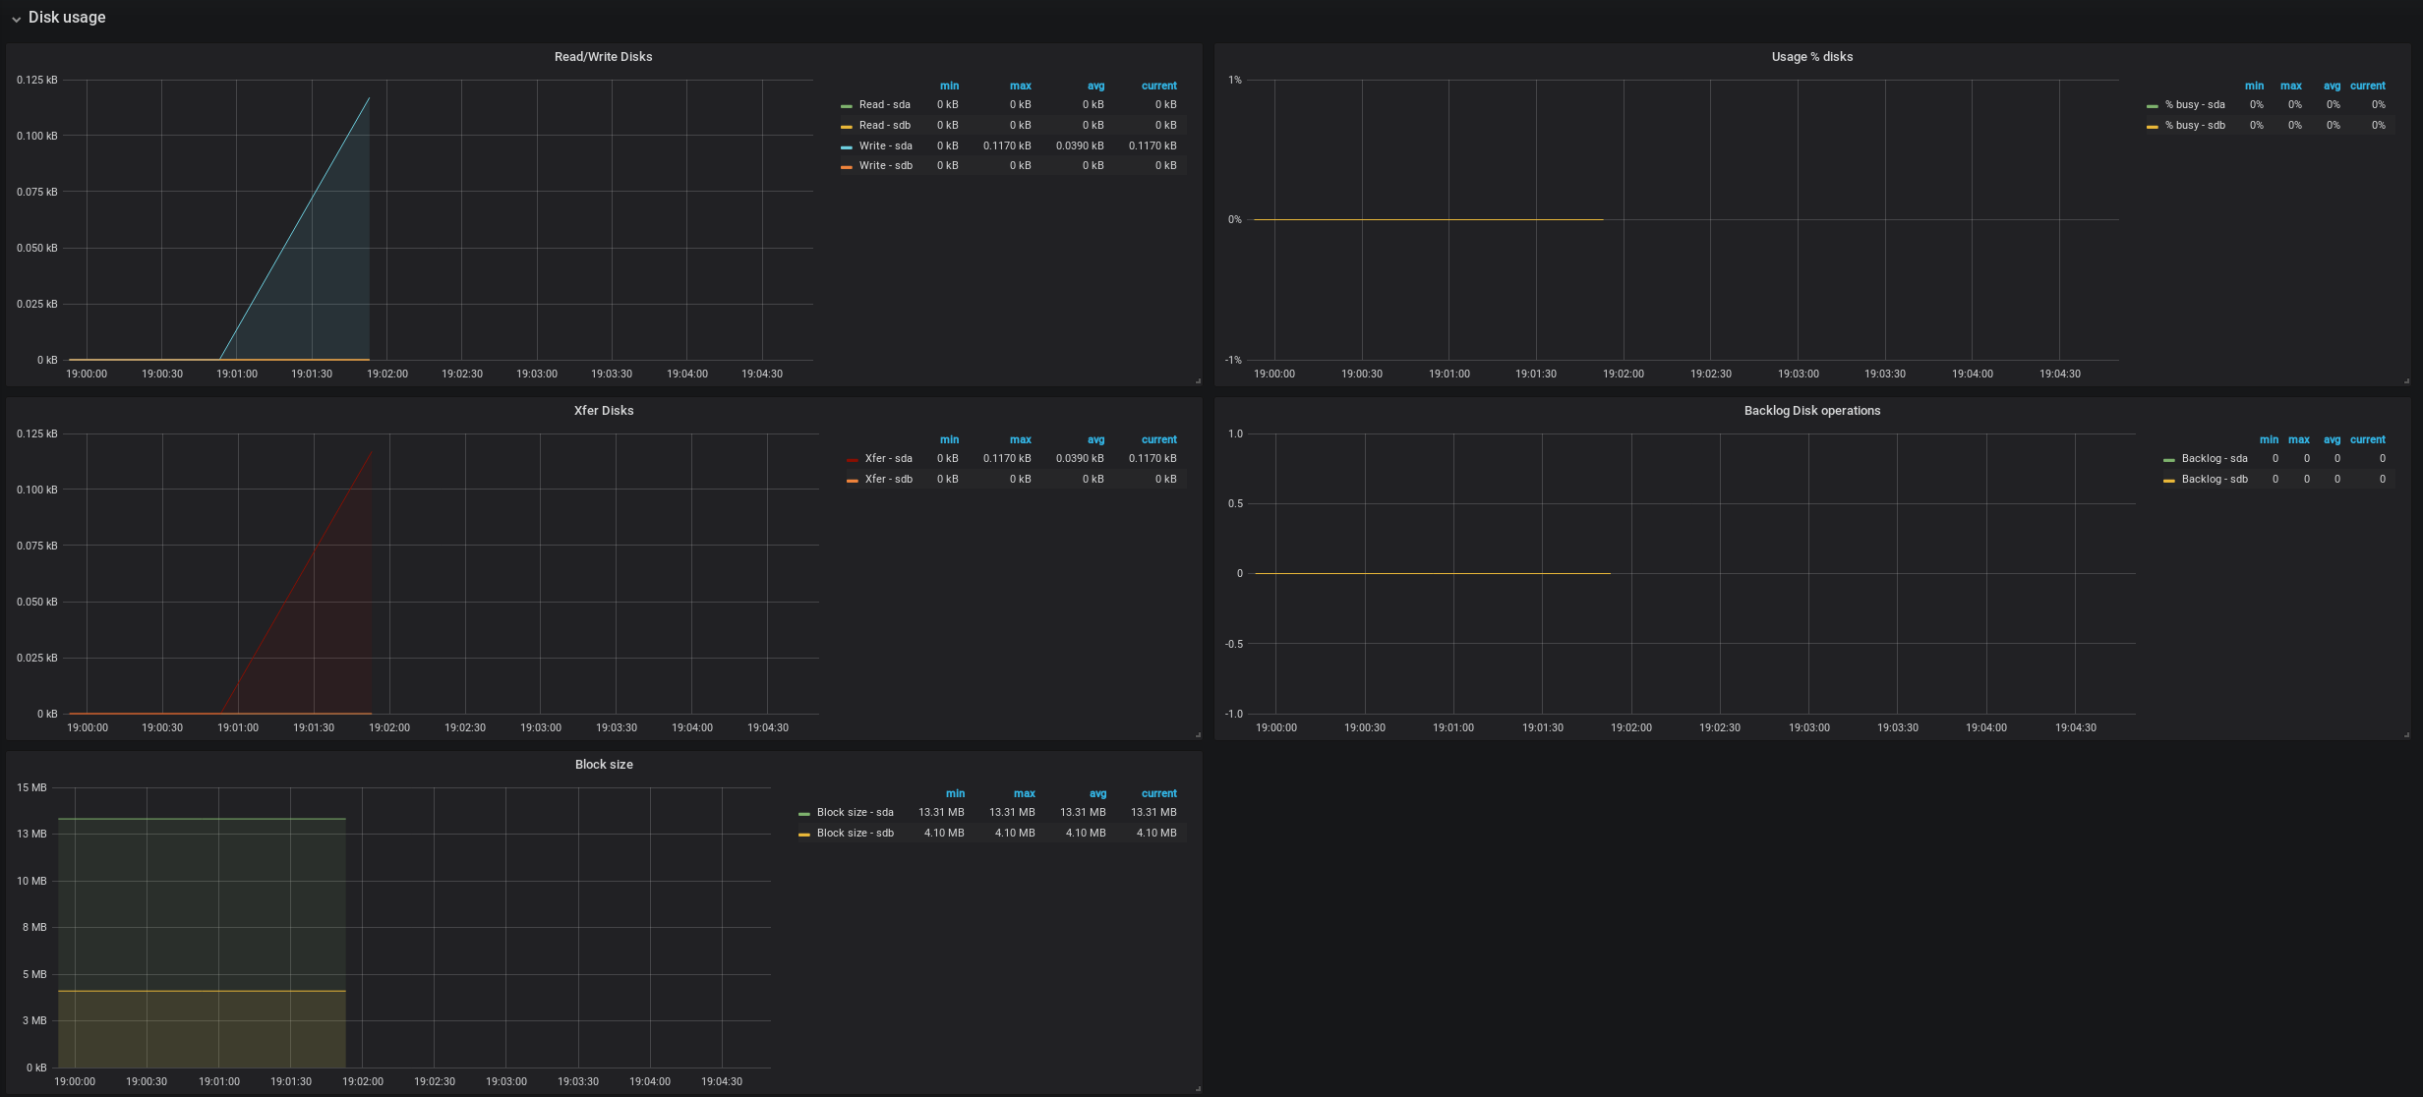2423x1097 pixels.
Task: Click the Read - sda green color swatch
Action: pos(846,106)
